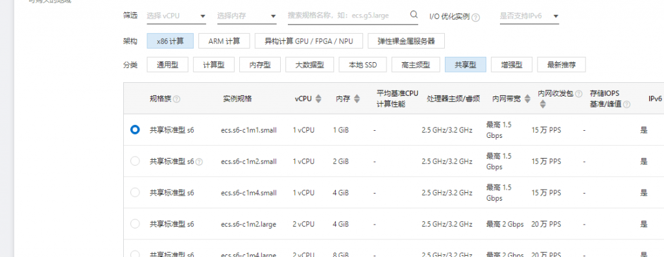Choose 大数据型 category
This screenshot has height=257, width=664.
[309, 65]
